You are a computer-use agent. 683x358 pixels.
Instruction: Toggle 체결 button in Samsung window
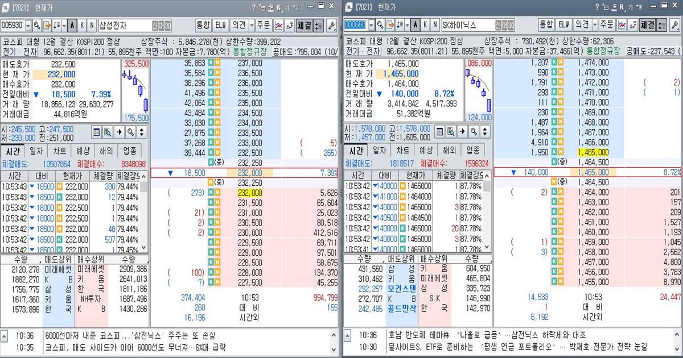coord(304,26)
